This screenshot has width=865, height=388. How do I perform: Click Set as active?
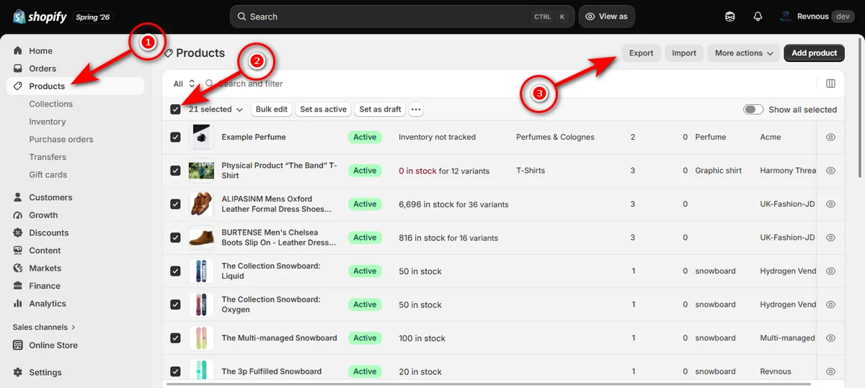click(324, 109)
